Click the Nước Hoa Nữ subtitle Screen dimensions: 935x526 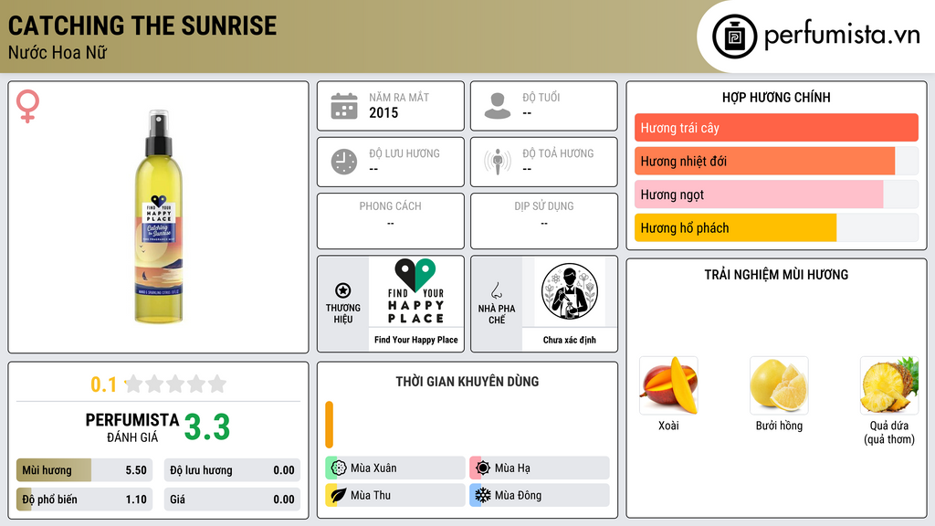pos(58,52)
